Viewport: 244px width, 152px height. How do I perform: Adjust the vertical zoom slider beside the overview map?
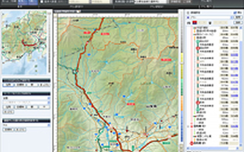49,43
